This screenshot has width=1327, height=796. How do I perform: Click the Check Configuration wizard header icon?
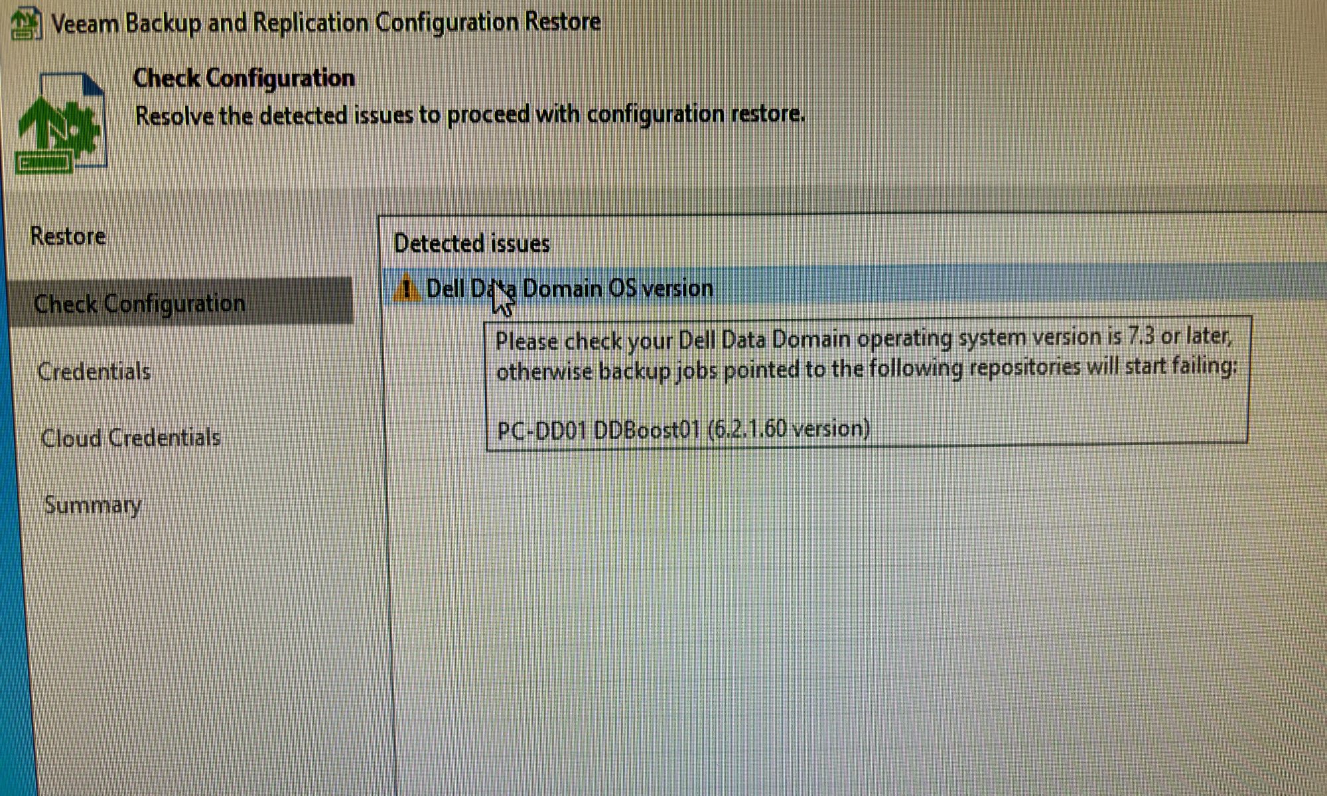(x=61, y=123)
